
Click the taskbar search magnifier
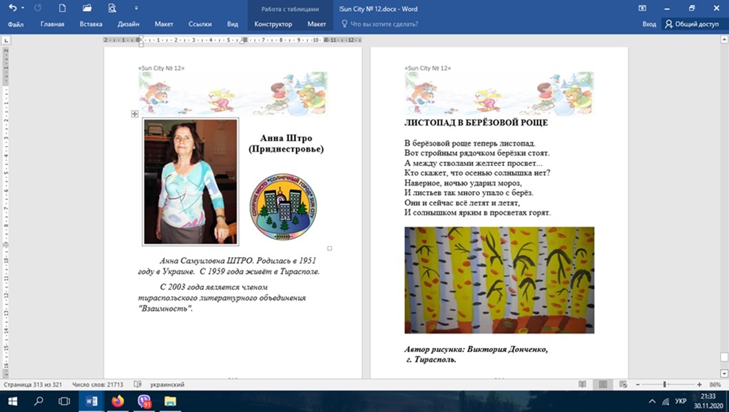coord(39,401)
